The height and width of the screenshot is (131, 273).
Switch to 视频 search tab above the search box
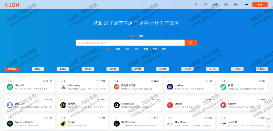(141, 36)
